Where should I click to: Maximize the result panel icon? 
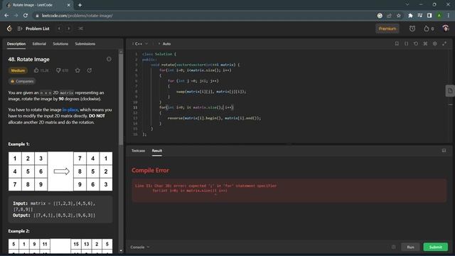(444, 150)
